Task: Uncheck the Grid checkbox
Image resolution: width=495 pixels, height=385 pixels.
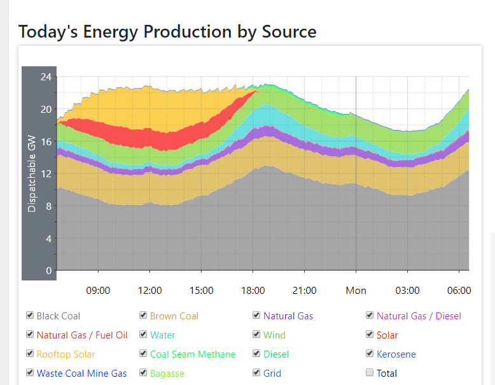Action: pos(256,373)
